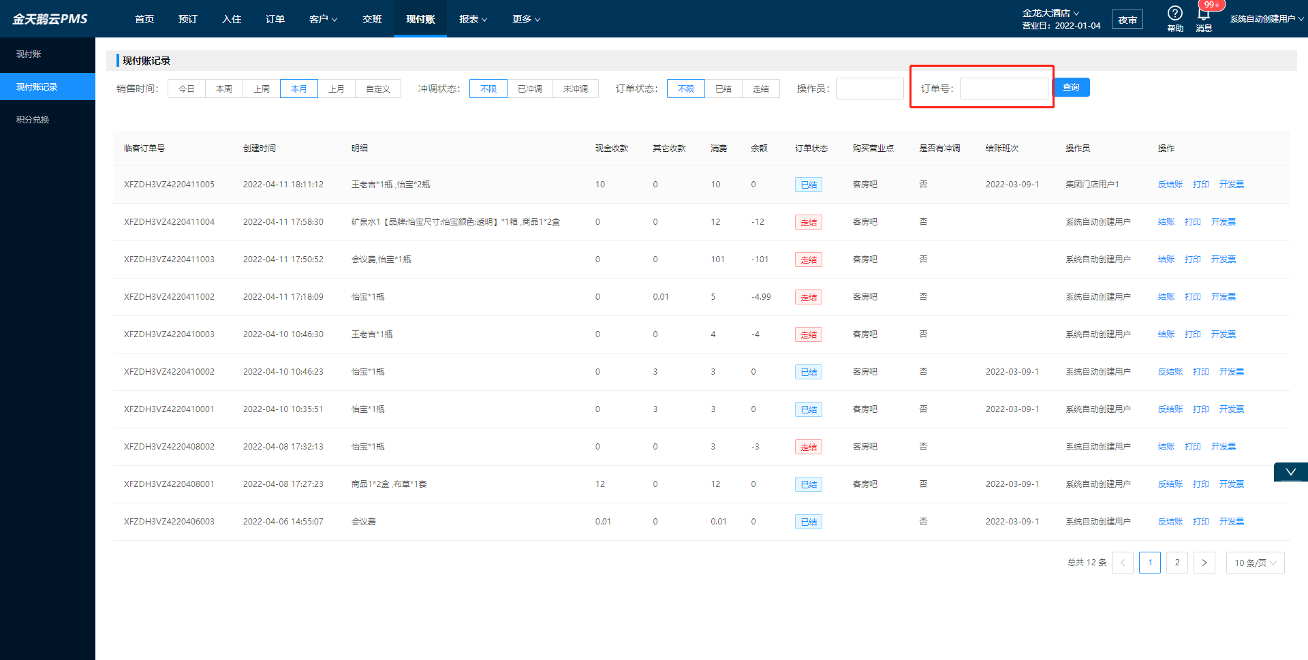The image size is (1308, 660).
Task: Open the 入住 menu
Action: [x=232, y=19]
